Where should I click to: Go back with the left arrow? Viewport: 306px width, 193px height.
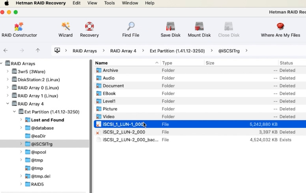click(x=6, y=51)
